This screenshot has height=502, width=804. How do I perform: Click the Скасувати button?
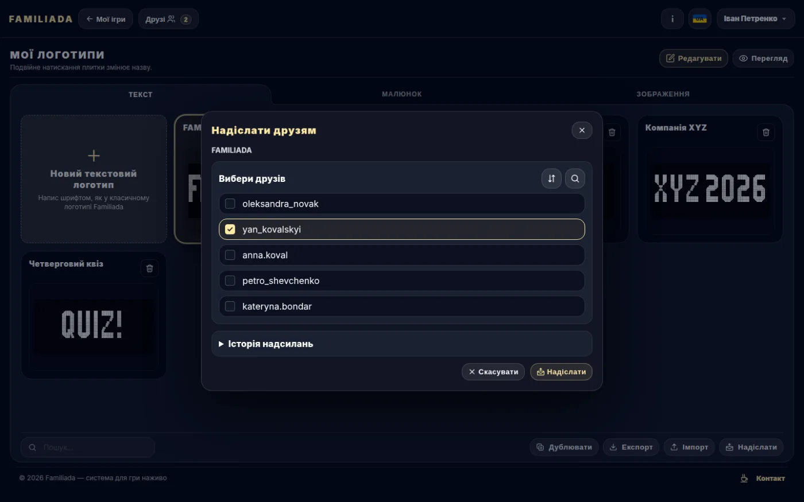coord(493,372)
